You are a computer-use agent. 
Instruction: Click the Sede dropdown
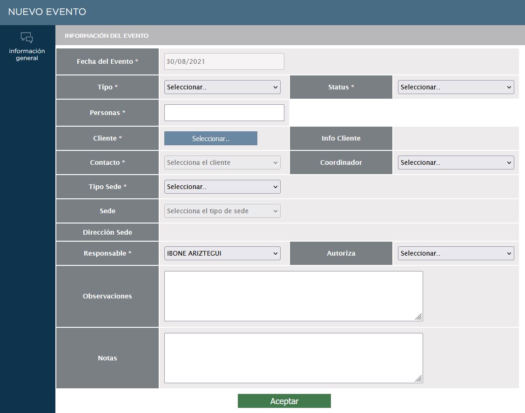coord(222,211)
